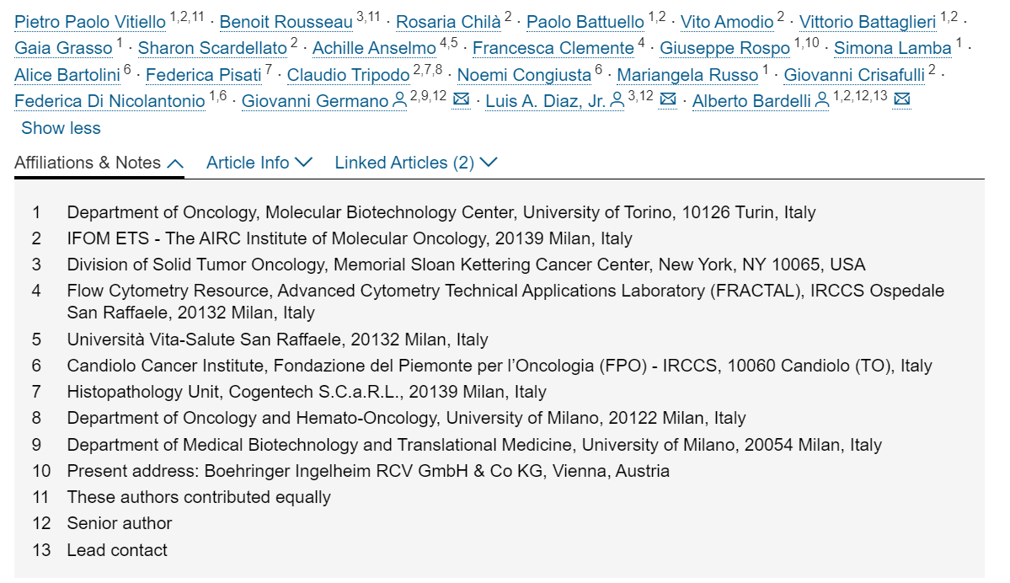Select author Rosaria Chilà
Image resolution: width=1010 pixels, height=583 pixels.
448,21
